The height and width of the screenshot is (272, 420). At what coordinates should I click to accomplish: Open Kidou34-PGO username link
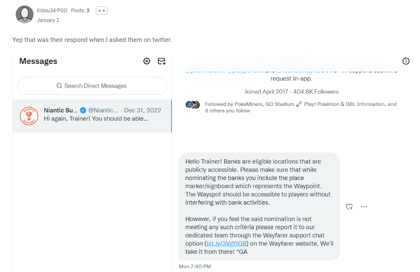52,11
